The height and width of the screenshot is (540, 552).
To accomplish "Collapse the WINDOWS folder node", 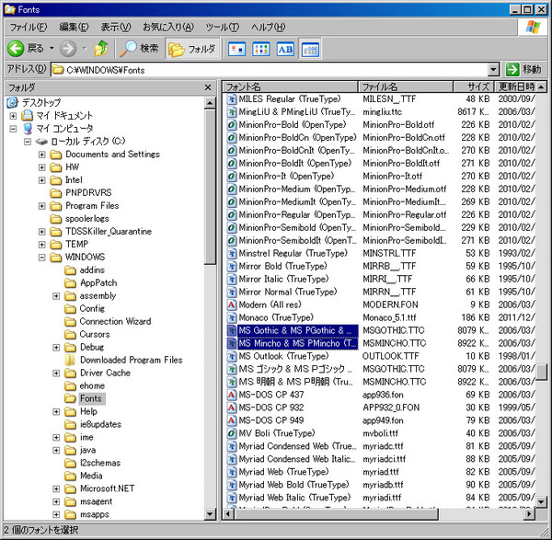I will 42,258.
